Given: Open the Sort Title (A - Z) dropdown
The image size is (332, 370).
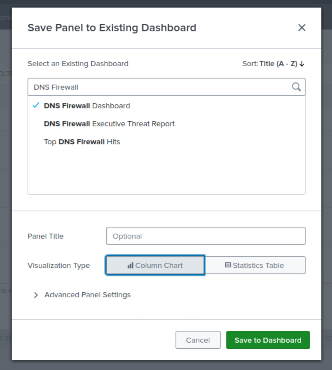Looking at the screenshot, I should 278,64.
